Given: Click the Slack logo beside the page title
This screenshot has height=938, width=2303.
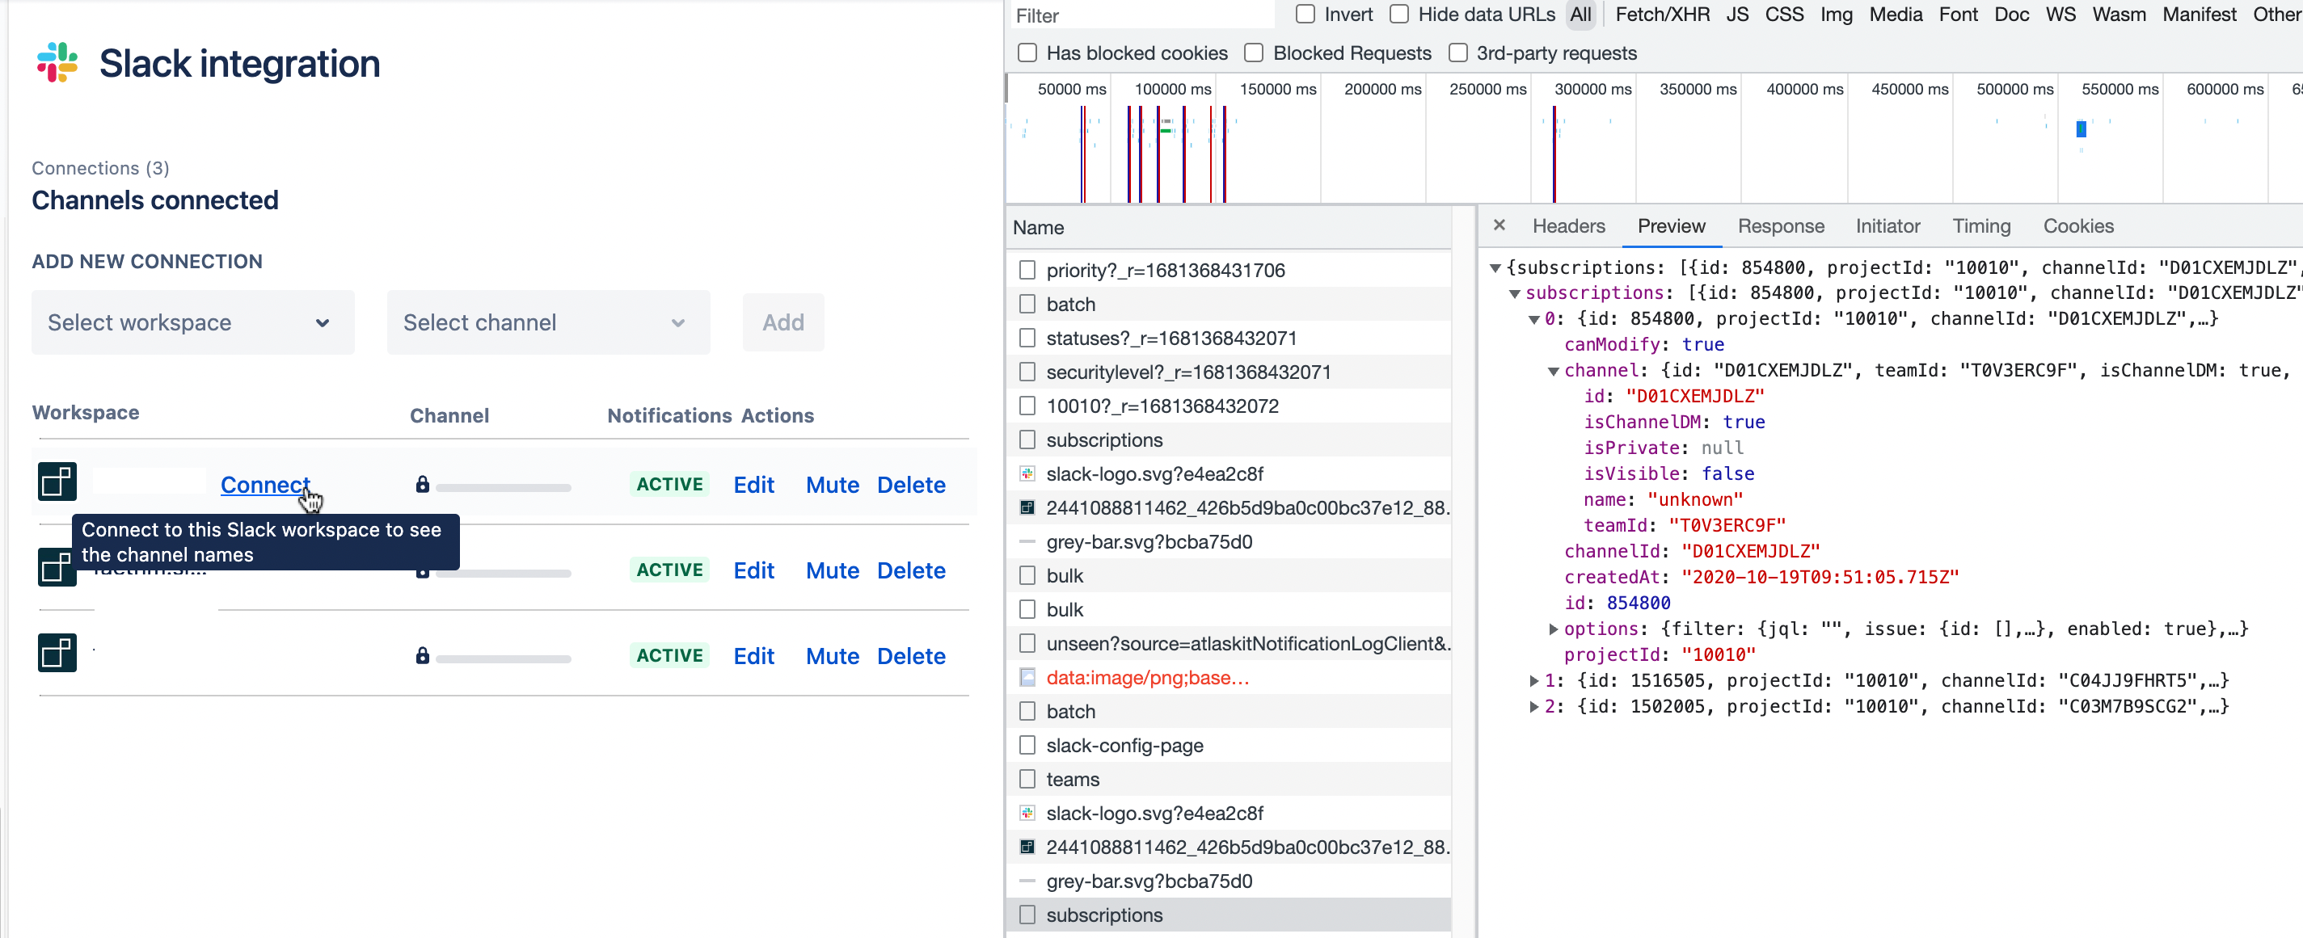Looking at the screenshot, I should coord(56,62).
